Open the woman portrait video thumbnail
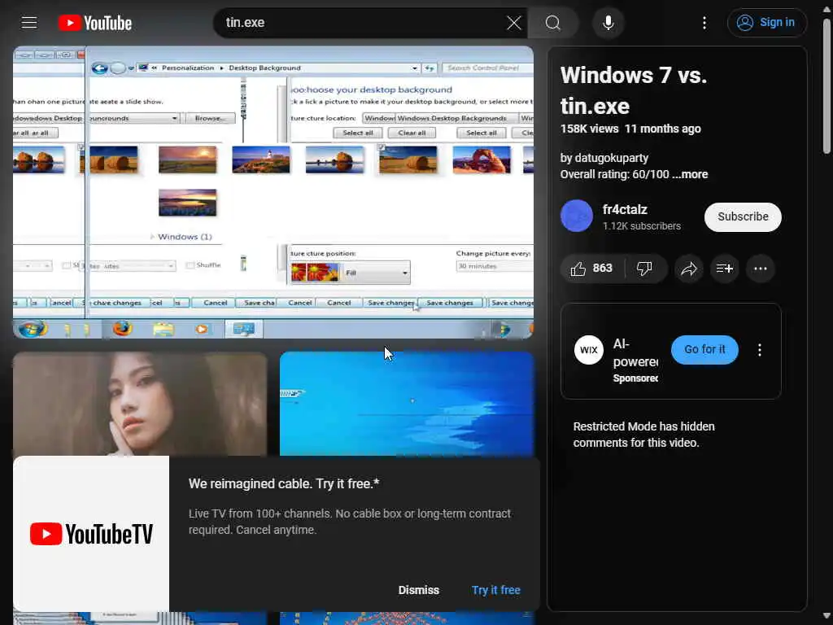 pos(140,404)
